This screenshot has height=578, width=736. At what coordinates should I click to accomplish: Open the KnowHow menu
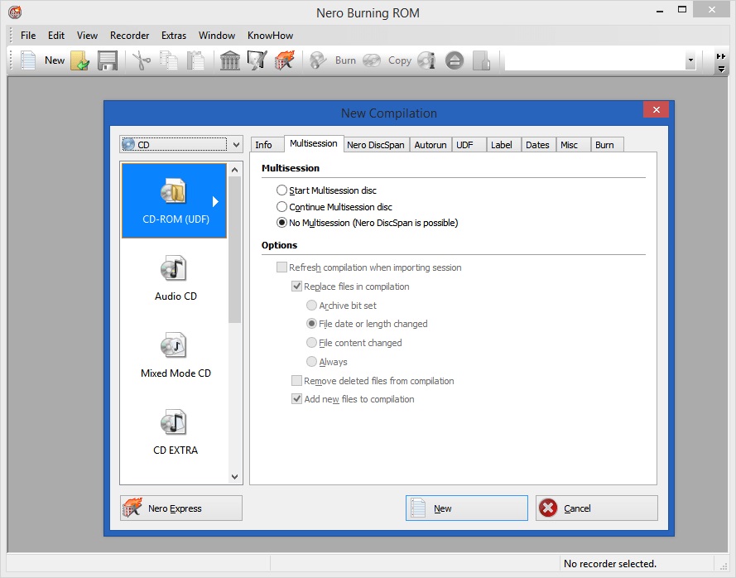(271, 36)
